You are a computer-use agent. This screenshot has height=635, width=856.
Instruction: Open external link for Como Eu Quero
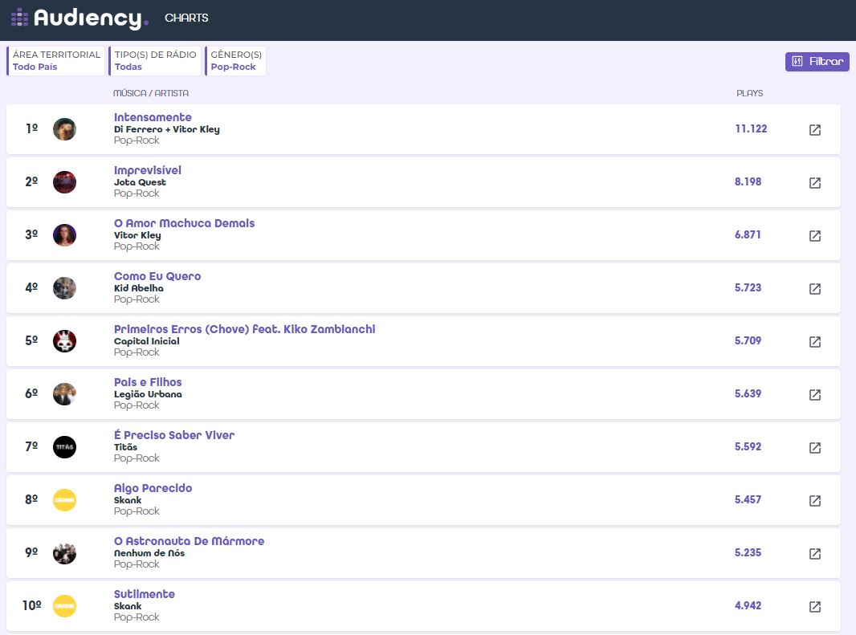tap(814, 289)
